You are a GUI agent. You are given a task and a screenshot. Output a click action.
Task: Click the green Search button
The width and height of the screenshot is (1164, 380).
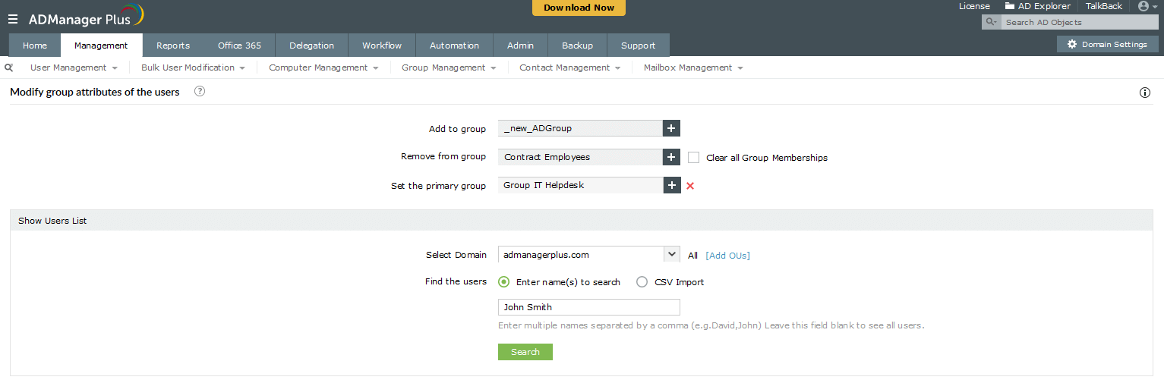click(x=525, y=352)
